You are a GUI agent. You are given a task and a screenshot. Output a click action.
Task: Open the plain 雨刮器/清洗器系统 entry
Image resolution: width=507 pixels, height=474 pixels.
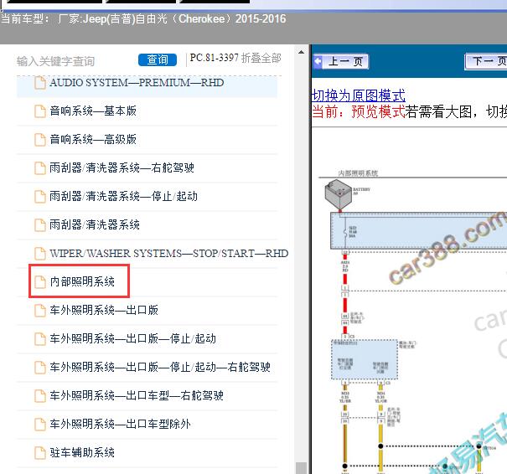pyautogui.click(x=95, y=225)
